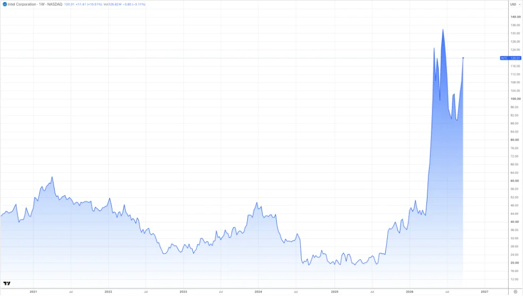Click the 2023 label on the time axis
The width and height of the screenshot is (523, 296).
click(184, 292)
